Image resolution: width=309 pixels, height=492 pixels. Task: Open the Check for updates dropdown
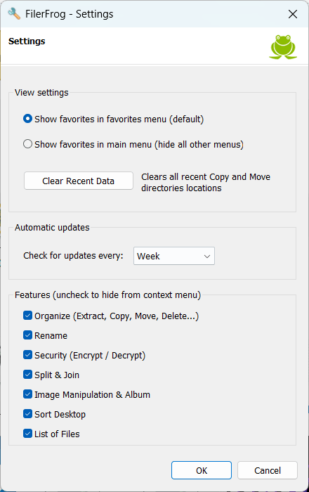coord(174,256)
